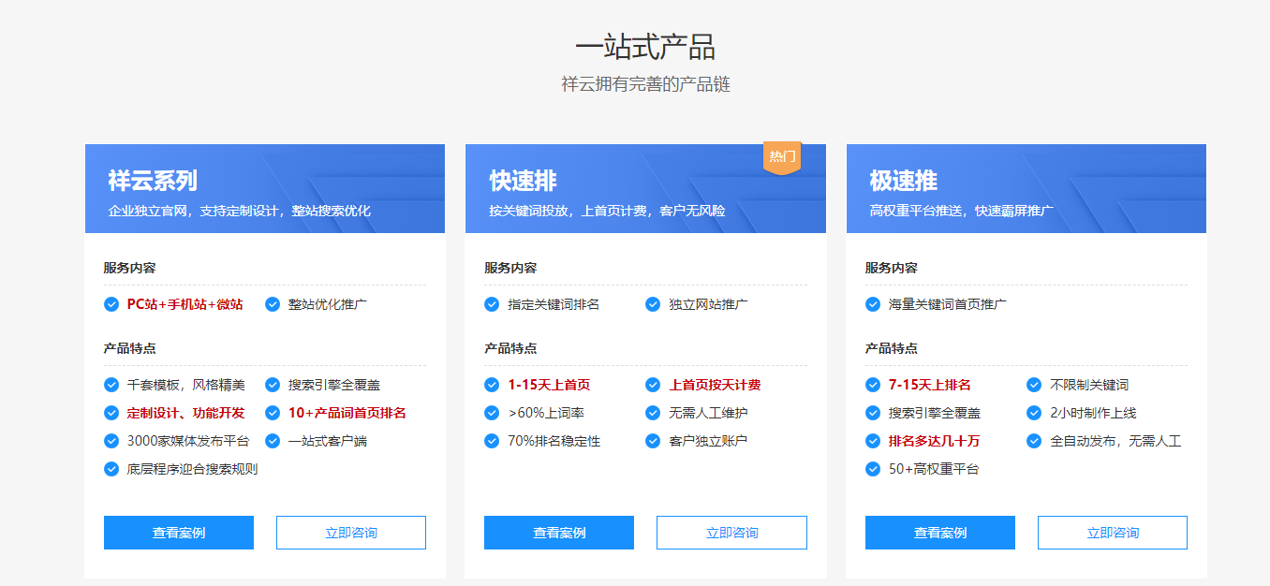The width and height of the screenshot is (1270, 586).
Task: Click check icon beside 整站优化推广
Action: 273,304
